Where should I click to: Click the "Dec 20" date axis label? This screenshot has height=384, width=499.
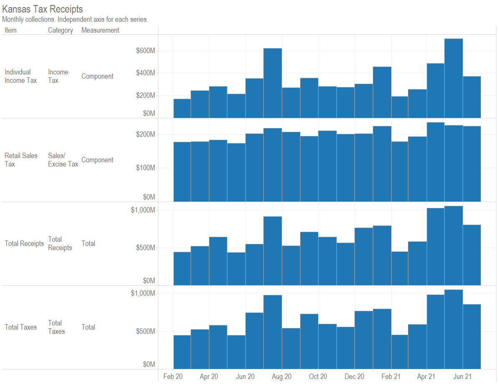coord(354,376)
